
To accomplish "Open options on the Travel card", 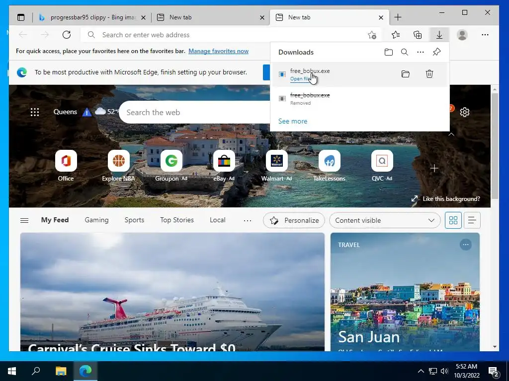I will pos(465,245).
